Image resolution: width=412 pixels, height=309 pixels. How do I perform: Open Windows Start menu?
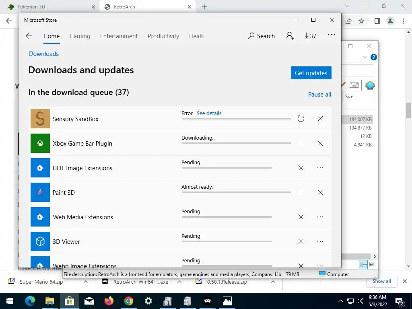10,301
